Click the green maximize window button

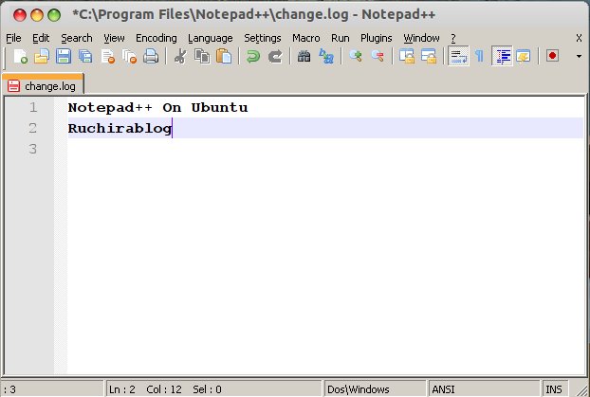[x=54, y=15]
